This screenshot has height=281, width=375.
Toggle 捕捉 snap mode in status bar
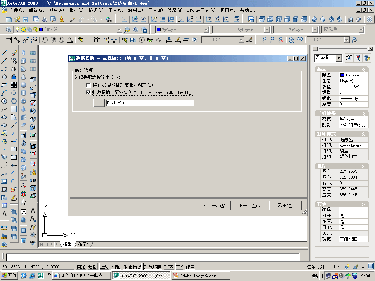point(81,267)
